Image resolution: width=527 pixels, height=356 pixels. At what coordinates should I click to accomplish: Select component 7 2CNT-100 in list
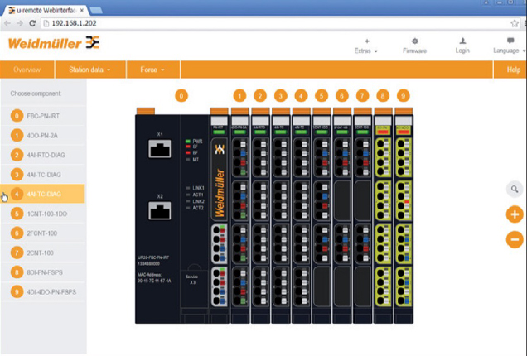[42, 253]
